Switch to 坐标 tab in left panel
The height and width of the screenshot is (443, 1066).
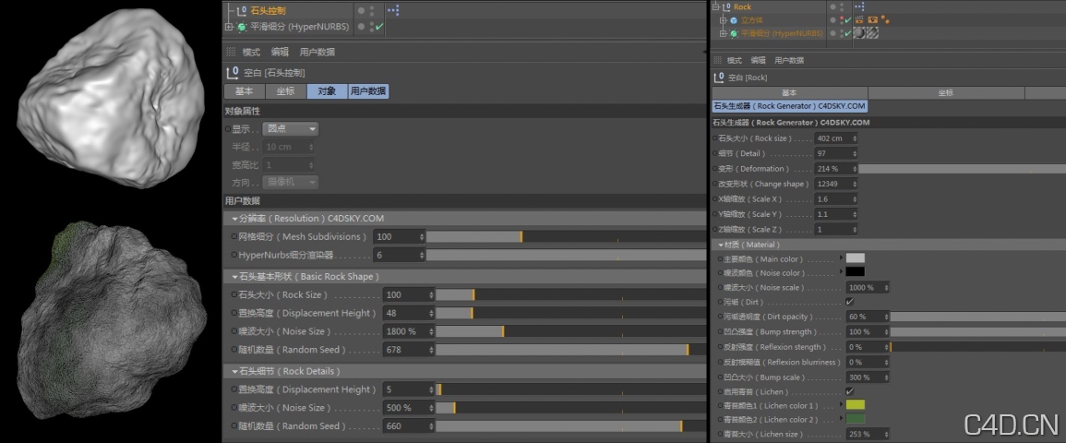pyautogui.click(x=285, y=91)
